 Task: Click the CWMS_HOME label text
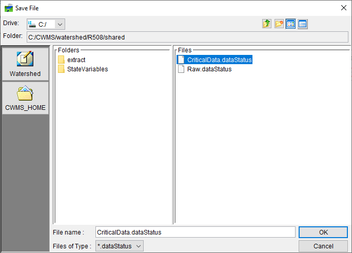(x=25, y=108)
